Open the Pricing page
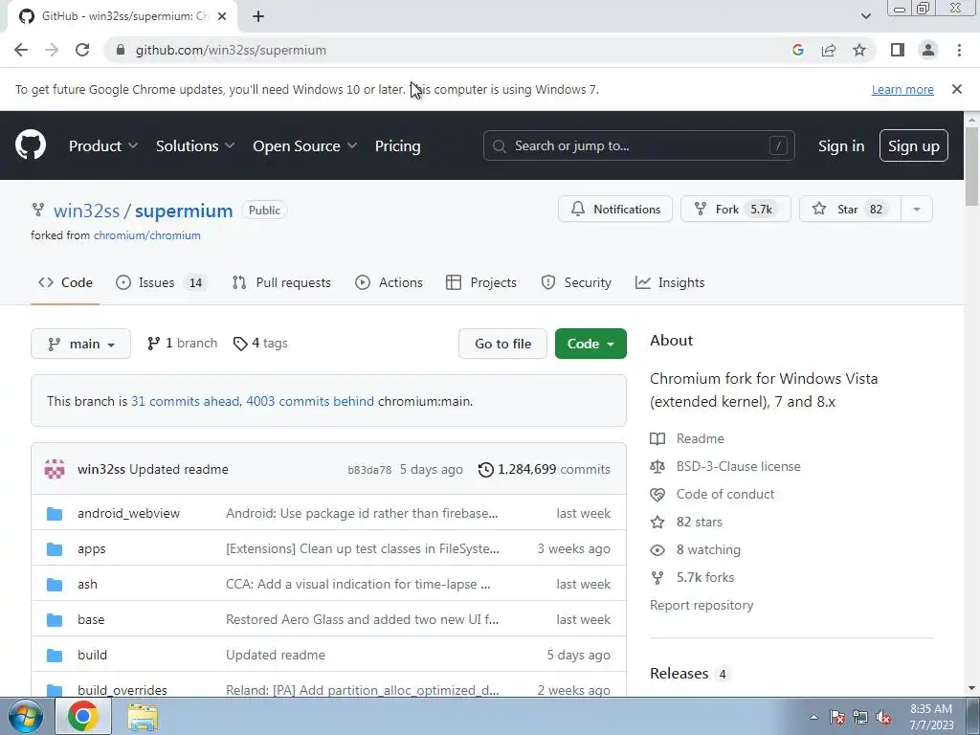980x735 pixels. point(397,145)
